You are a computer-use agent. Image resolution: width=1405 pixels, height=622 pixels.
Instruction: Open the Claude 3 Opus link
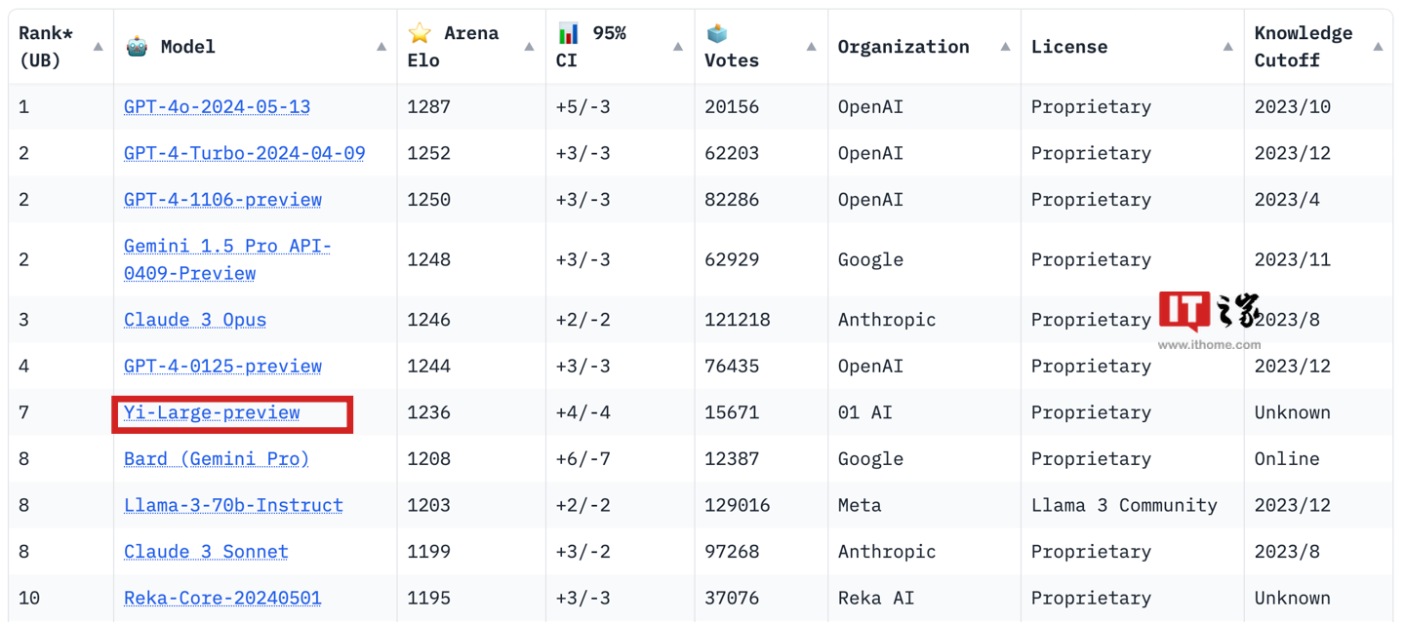195,320
